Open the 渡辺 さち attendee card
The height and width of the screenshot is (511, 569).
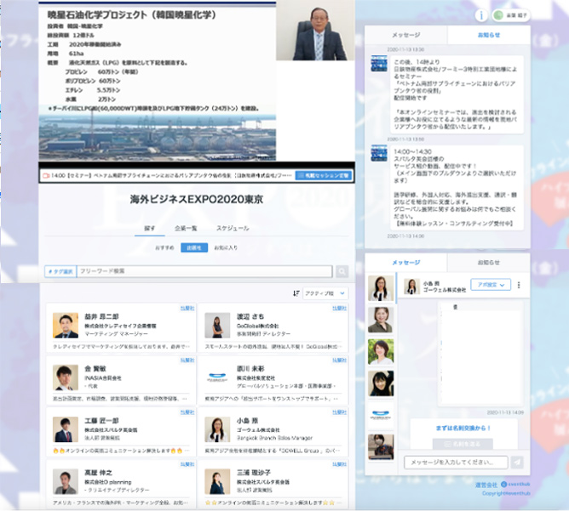[273, 327]
